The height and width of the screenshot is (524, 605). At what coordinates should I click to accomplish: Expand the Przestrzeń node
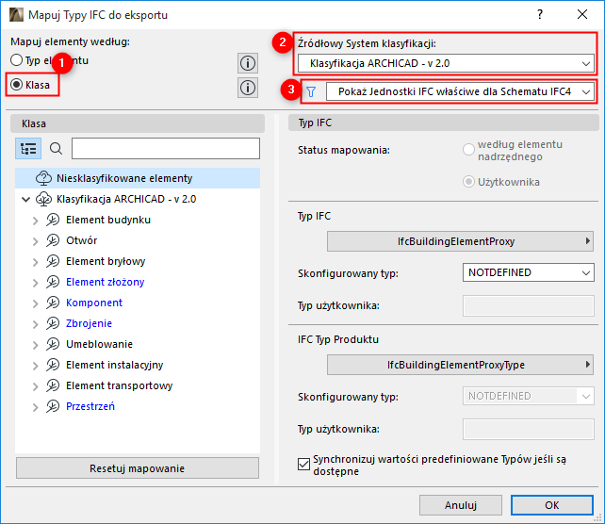(36, 407)
